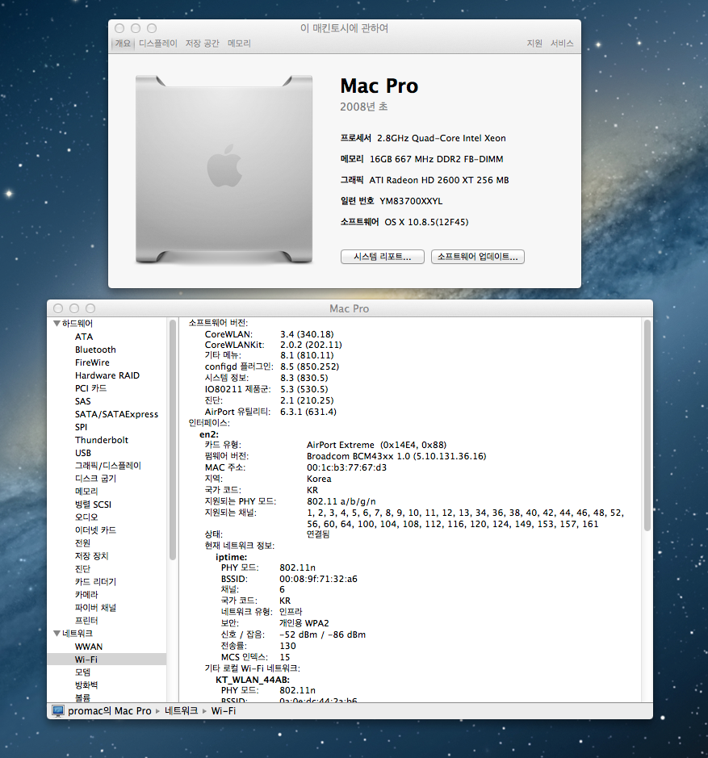Select Thunderbolt in the sidebar
This screenshot has width=708, height=758.
tap(102, 440)
